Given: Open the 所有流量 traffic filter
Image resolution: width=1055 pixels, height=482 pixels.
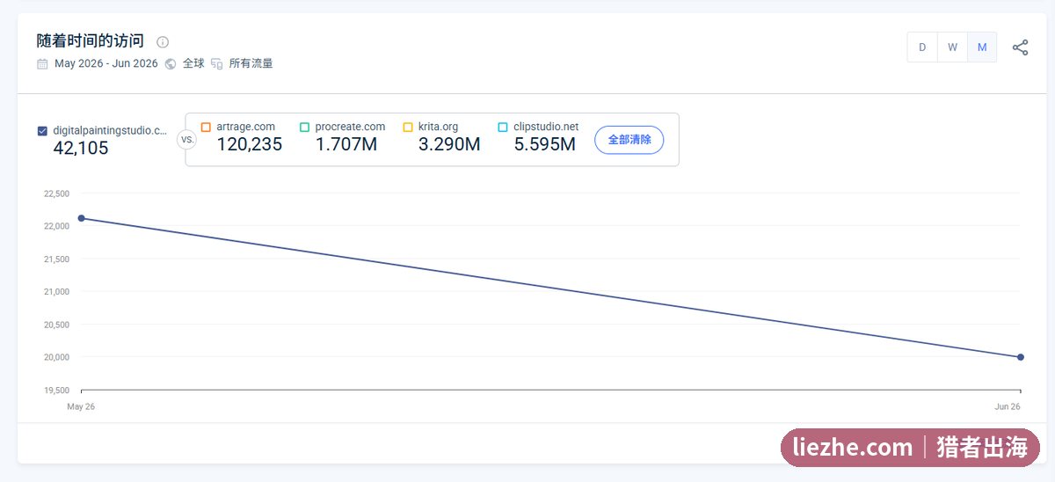Looking at the screenshot, I should (251, 63).
